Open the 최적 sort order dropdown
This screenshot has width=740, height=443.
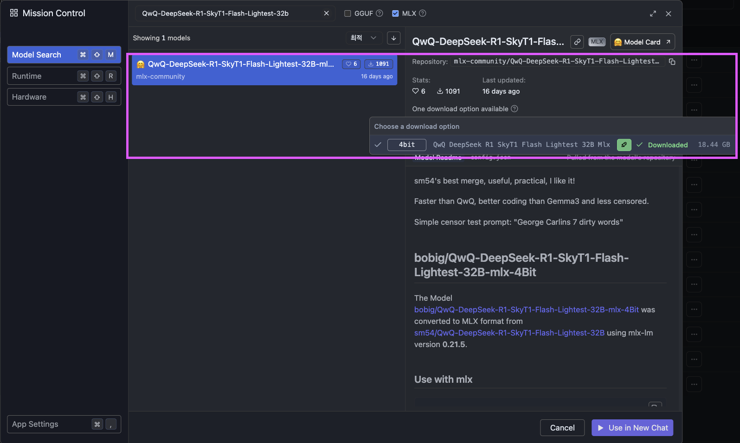tap(364, 38)
